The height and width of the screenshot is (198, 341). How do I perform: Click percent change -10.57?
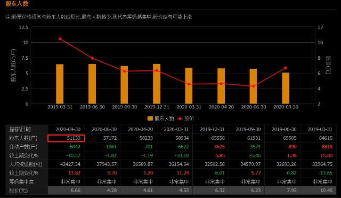pyautogui.click(x=74, y=155)
